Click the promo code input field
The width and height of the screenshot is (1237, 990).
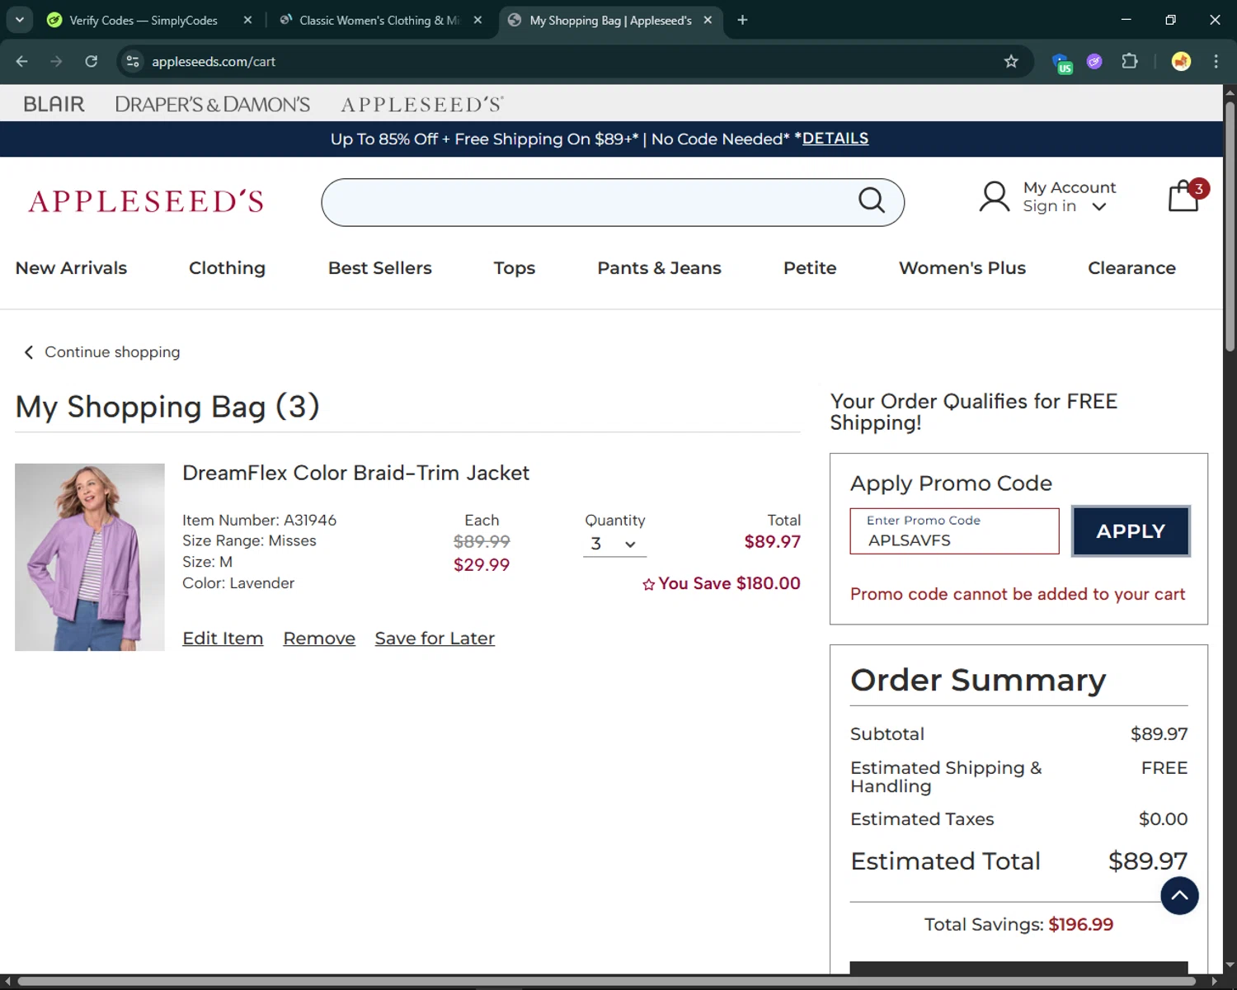pyautogui.click(x=954, y=531)
